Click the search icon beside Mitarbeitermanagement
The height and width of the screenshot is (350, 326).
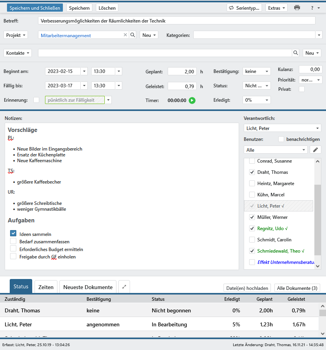click(133, 35)
